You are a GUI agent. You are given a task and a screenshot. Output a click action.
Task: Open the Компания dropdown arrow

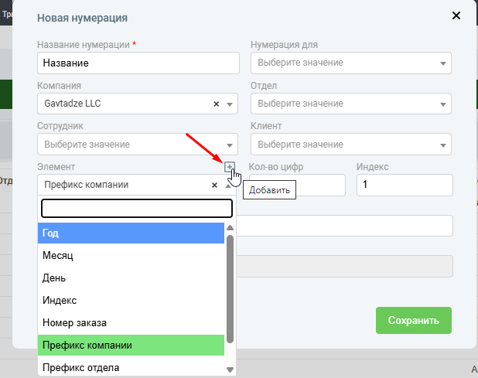pos(230,104)
